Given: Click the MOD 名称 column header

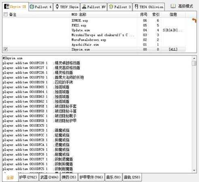Looking at the screenshot, I should click(x=79, y=15).
